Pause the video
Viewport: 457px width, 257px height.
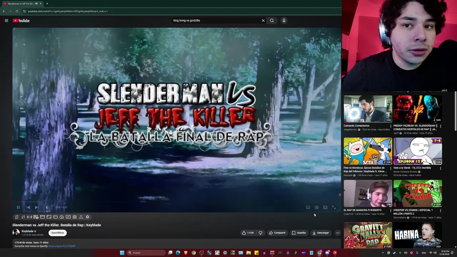click(18, 207)
